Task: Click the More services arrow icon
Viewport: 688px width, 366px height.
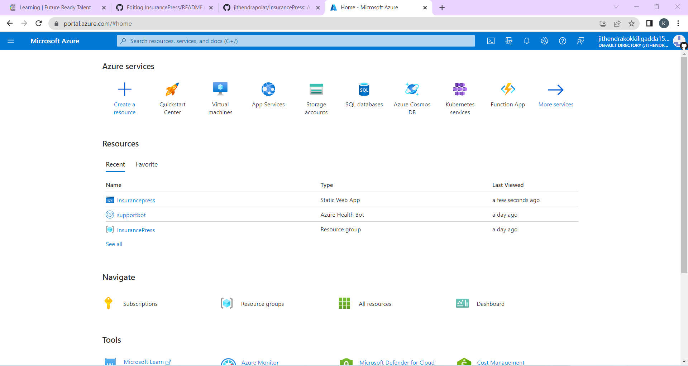Action: click(x=556, y=90)
